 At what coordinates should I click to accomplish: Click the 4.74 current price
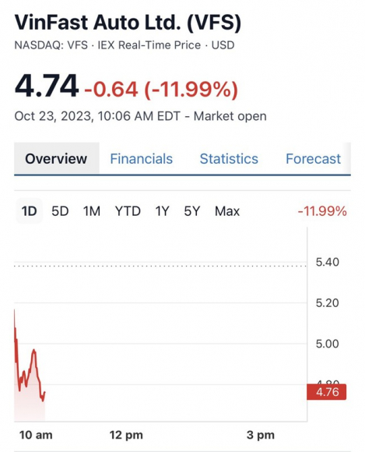pos(47,86)
